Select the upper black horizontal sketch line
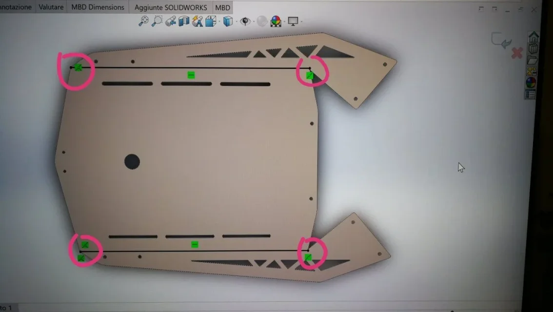The height and width of the screenshot is (312, 553). point(191,68)
